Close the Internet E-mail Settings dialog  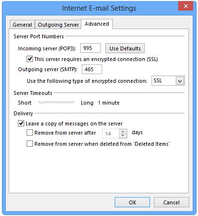[x=185, y=6]
